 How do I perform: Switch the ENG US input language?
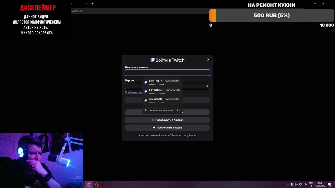point(311,185)
